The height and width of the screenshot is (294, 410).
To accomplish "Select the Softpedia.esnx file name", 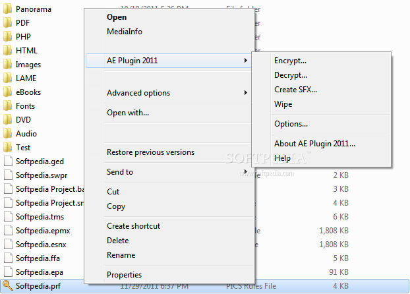I will 41,245.
